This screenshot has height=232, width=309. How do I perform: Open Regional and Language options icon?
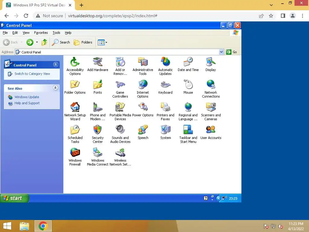pos(188,107)
